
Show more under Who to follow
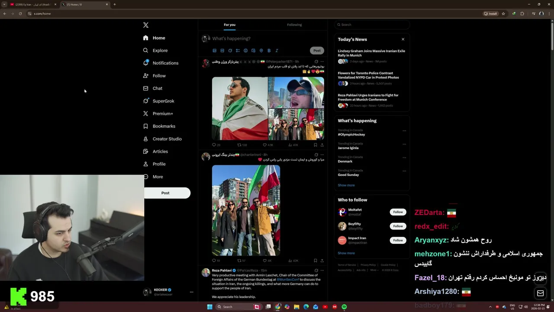click(346, 253)
